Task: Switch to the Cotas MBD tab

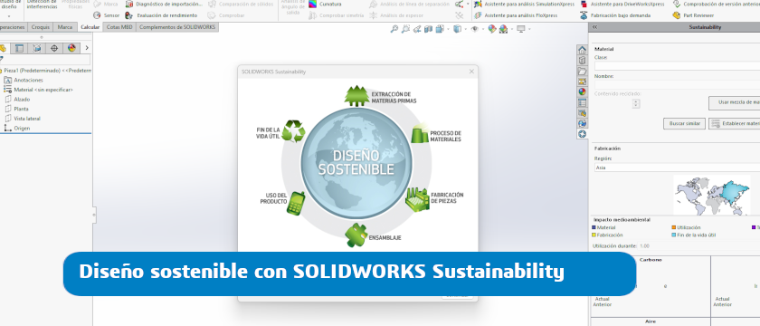Action: click(x=119, y=27)
